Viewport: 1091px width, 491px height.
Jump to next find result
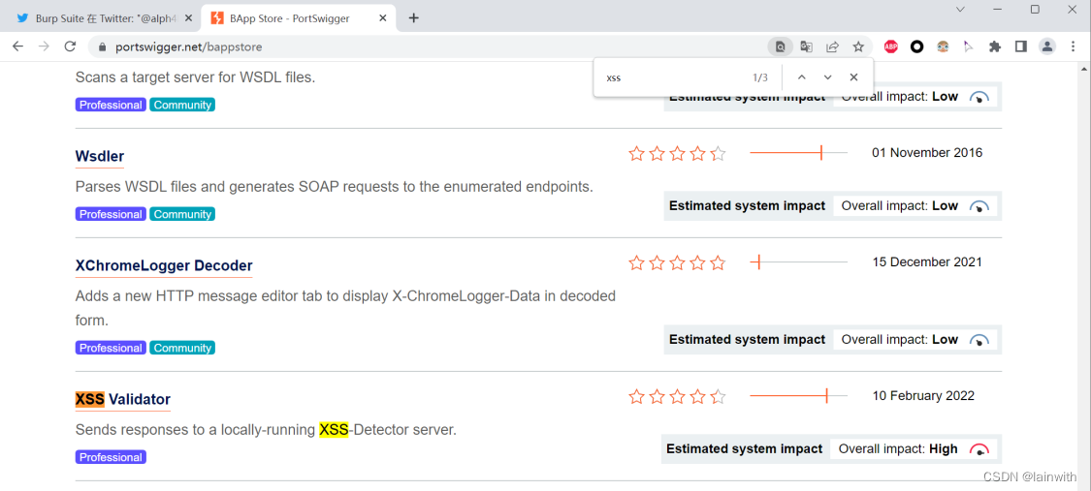[x=827, y=77]
